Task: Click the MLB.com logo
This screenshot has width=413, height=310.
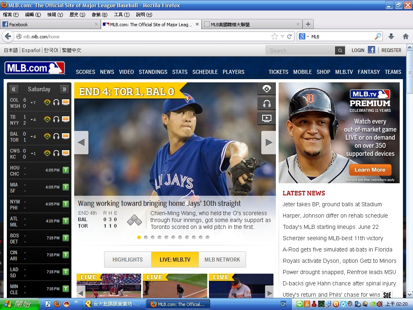Action: 35,68
